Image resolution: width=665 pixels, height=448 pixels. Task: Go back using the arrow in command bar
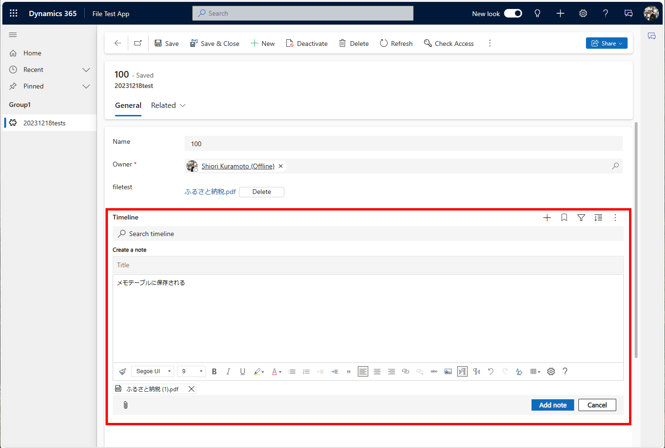pyautogui.click(x=118, y=43)
